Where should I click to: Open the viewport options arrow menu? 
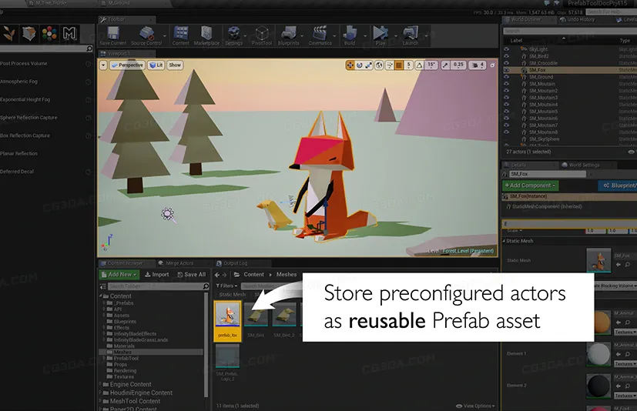click(103, 65)
